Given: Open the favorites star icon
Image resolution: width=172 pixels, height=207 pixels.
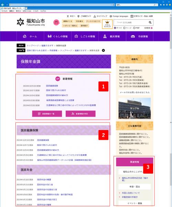Looking at the screenshot, I should point(164,5).
